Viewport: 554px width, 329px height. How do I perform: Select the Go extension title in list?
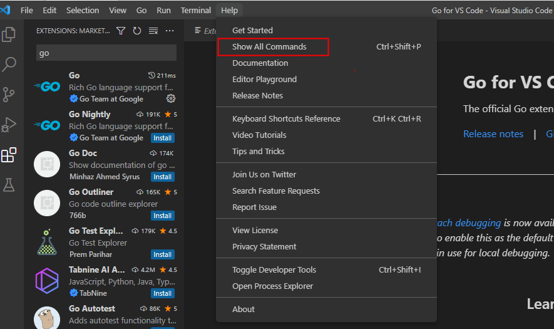point(74,75)
